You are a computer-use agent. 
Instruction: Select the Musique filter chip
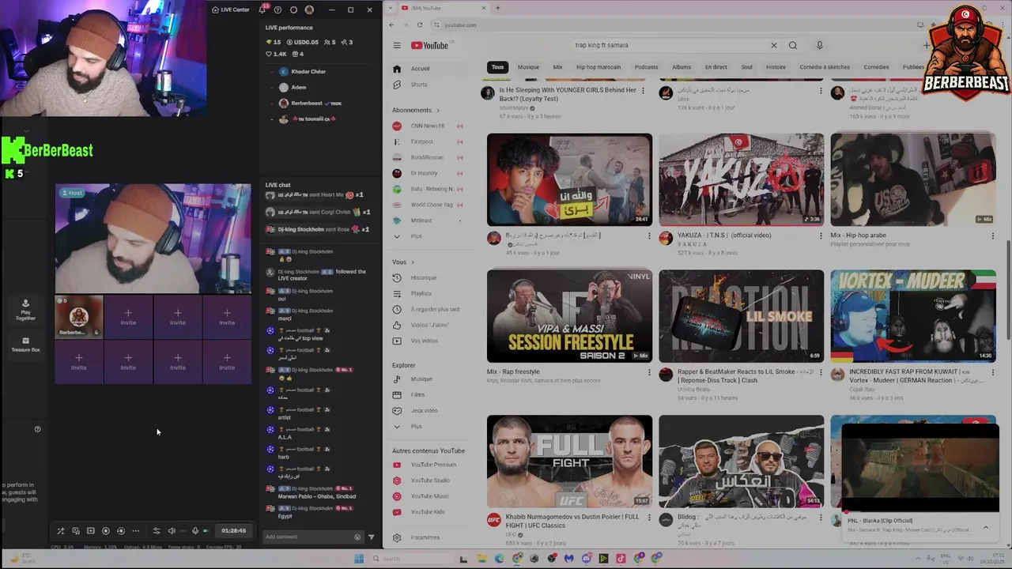click(x=528, y=67)
